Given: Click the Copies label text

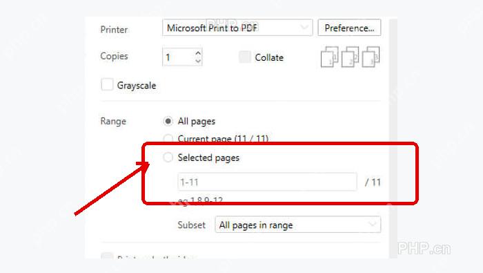Looking at the screenshot, I should pyautogui.click(x=114, y=56).
